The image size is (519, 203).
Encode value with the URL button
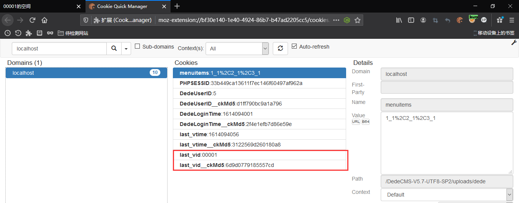[356, 122]
